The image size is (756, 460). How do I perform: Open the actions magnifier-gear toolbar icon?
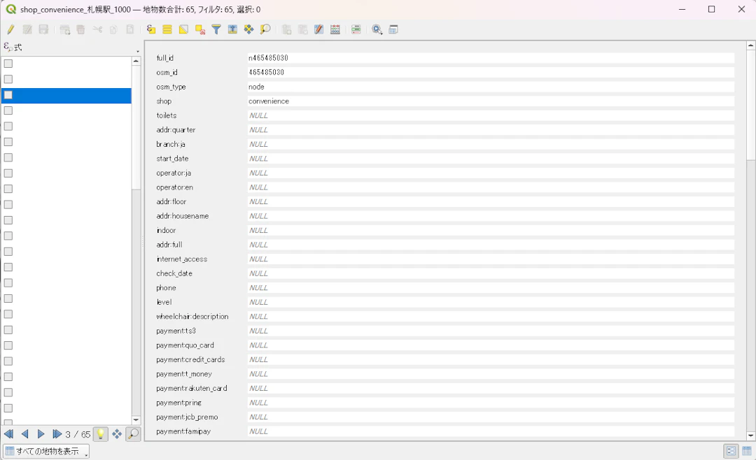tap(377, 29)
